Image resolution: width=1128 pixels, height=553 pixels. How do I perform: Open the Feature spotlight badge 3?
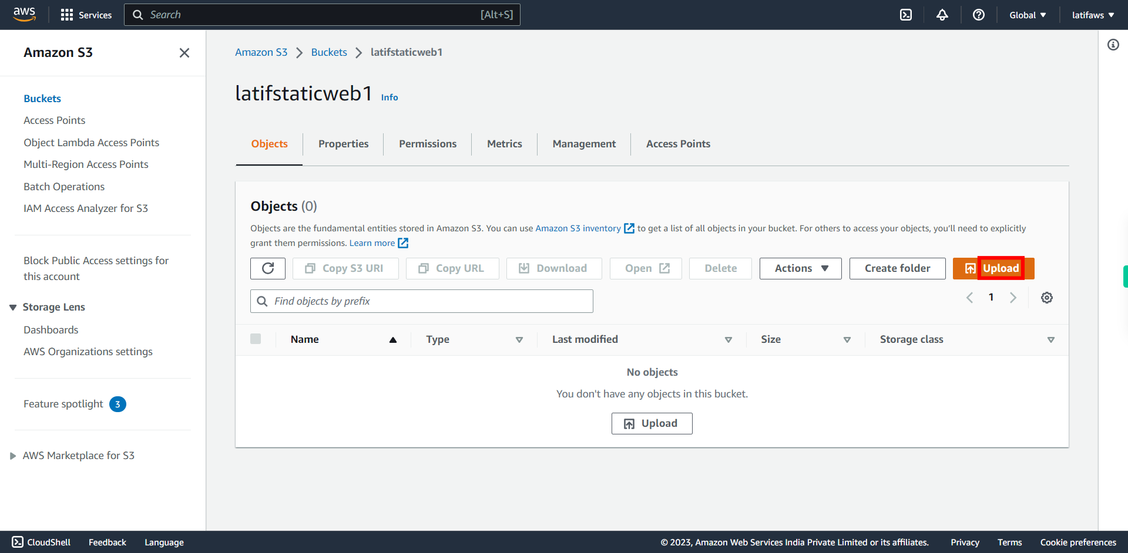pyautogui.click(x=117, y=404)
